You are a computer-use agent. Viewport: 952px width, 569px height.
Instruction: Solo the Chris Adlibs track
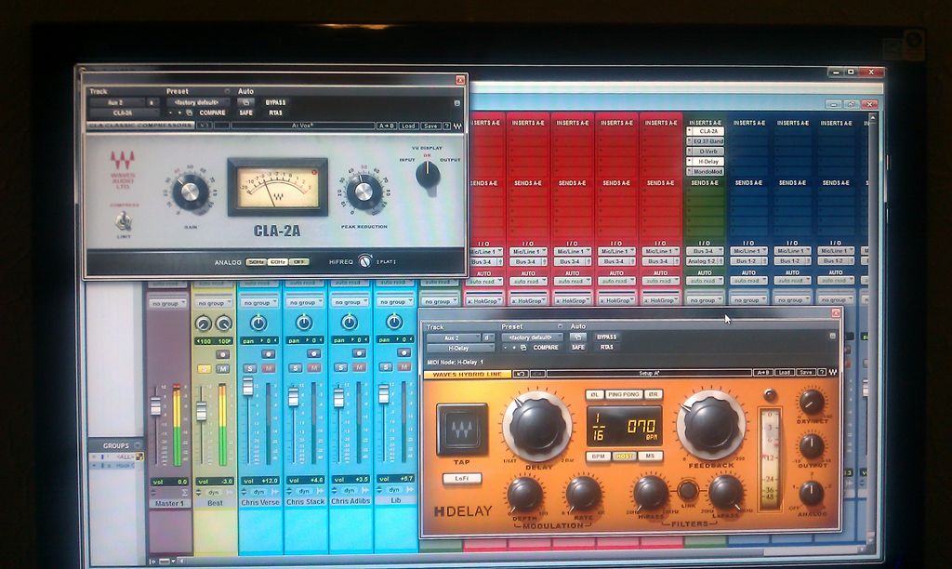coord(340,367)
